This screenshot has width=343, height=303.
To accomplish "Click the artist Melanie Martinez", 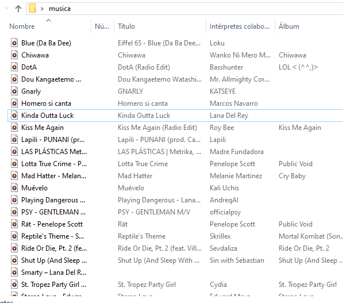I will pyautogui.click(x=236, y=175).
